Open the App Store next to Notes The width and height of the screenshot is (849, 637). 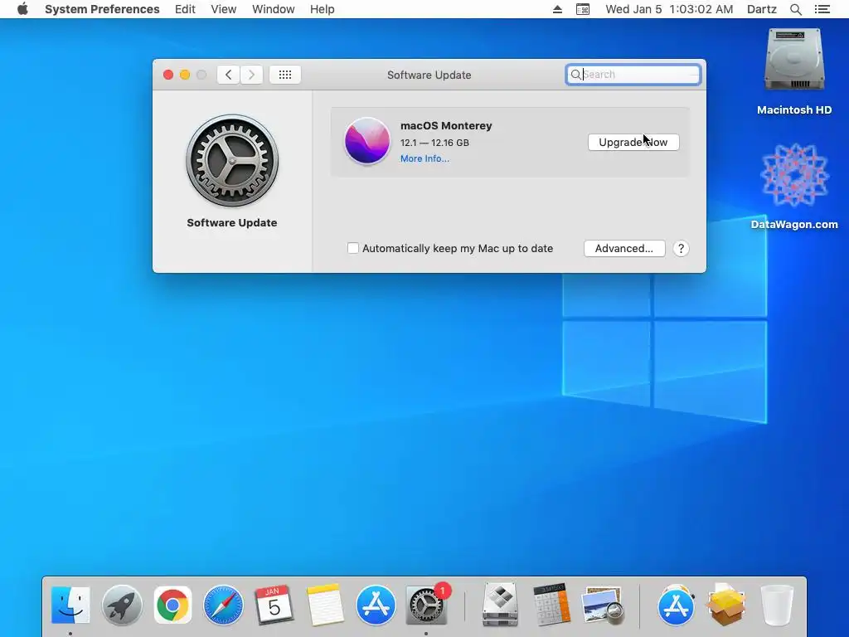pos(376,605)
